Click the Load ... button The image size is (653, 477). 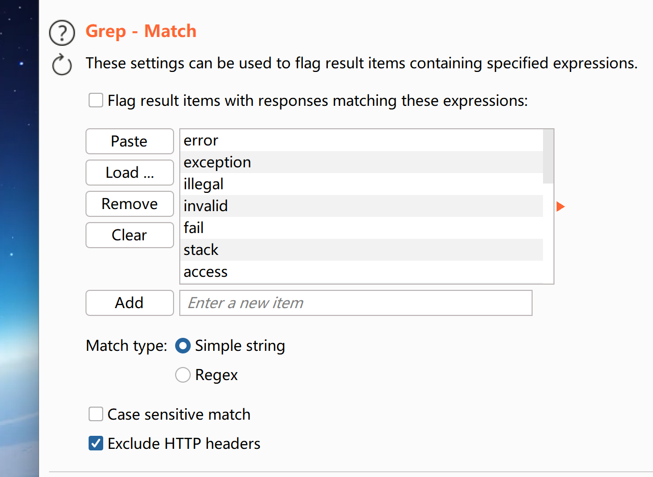click(129, 173)
